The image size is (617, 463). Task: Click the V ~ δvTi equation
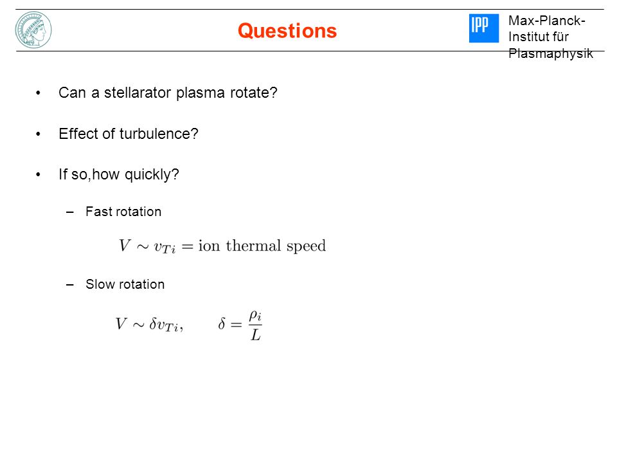pos(149,325)
